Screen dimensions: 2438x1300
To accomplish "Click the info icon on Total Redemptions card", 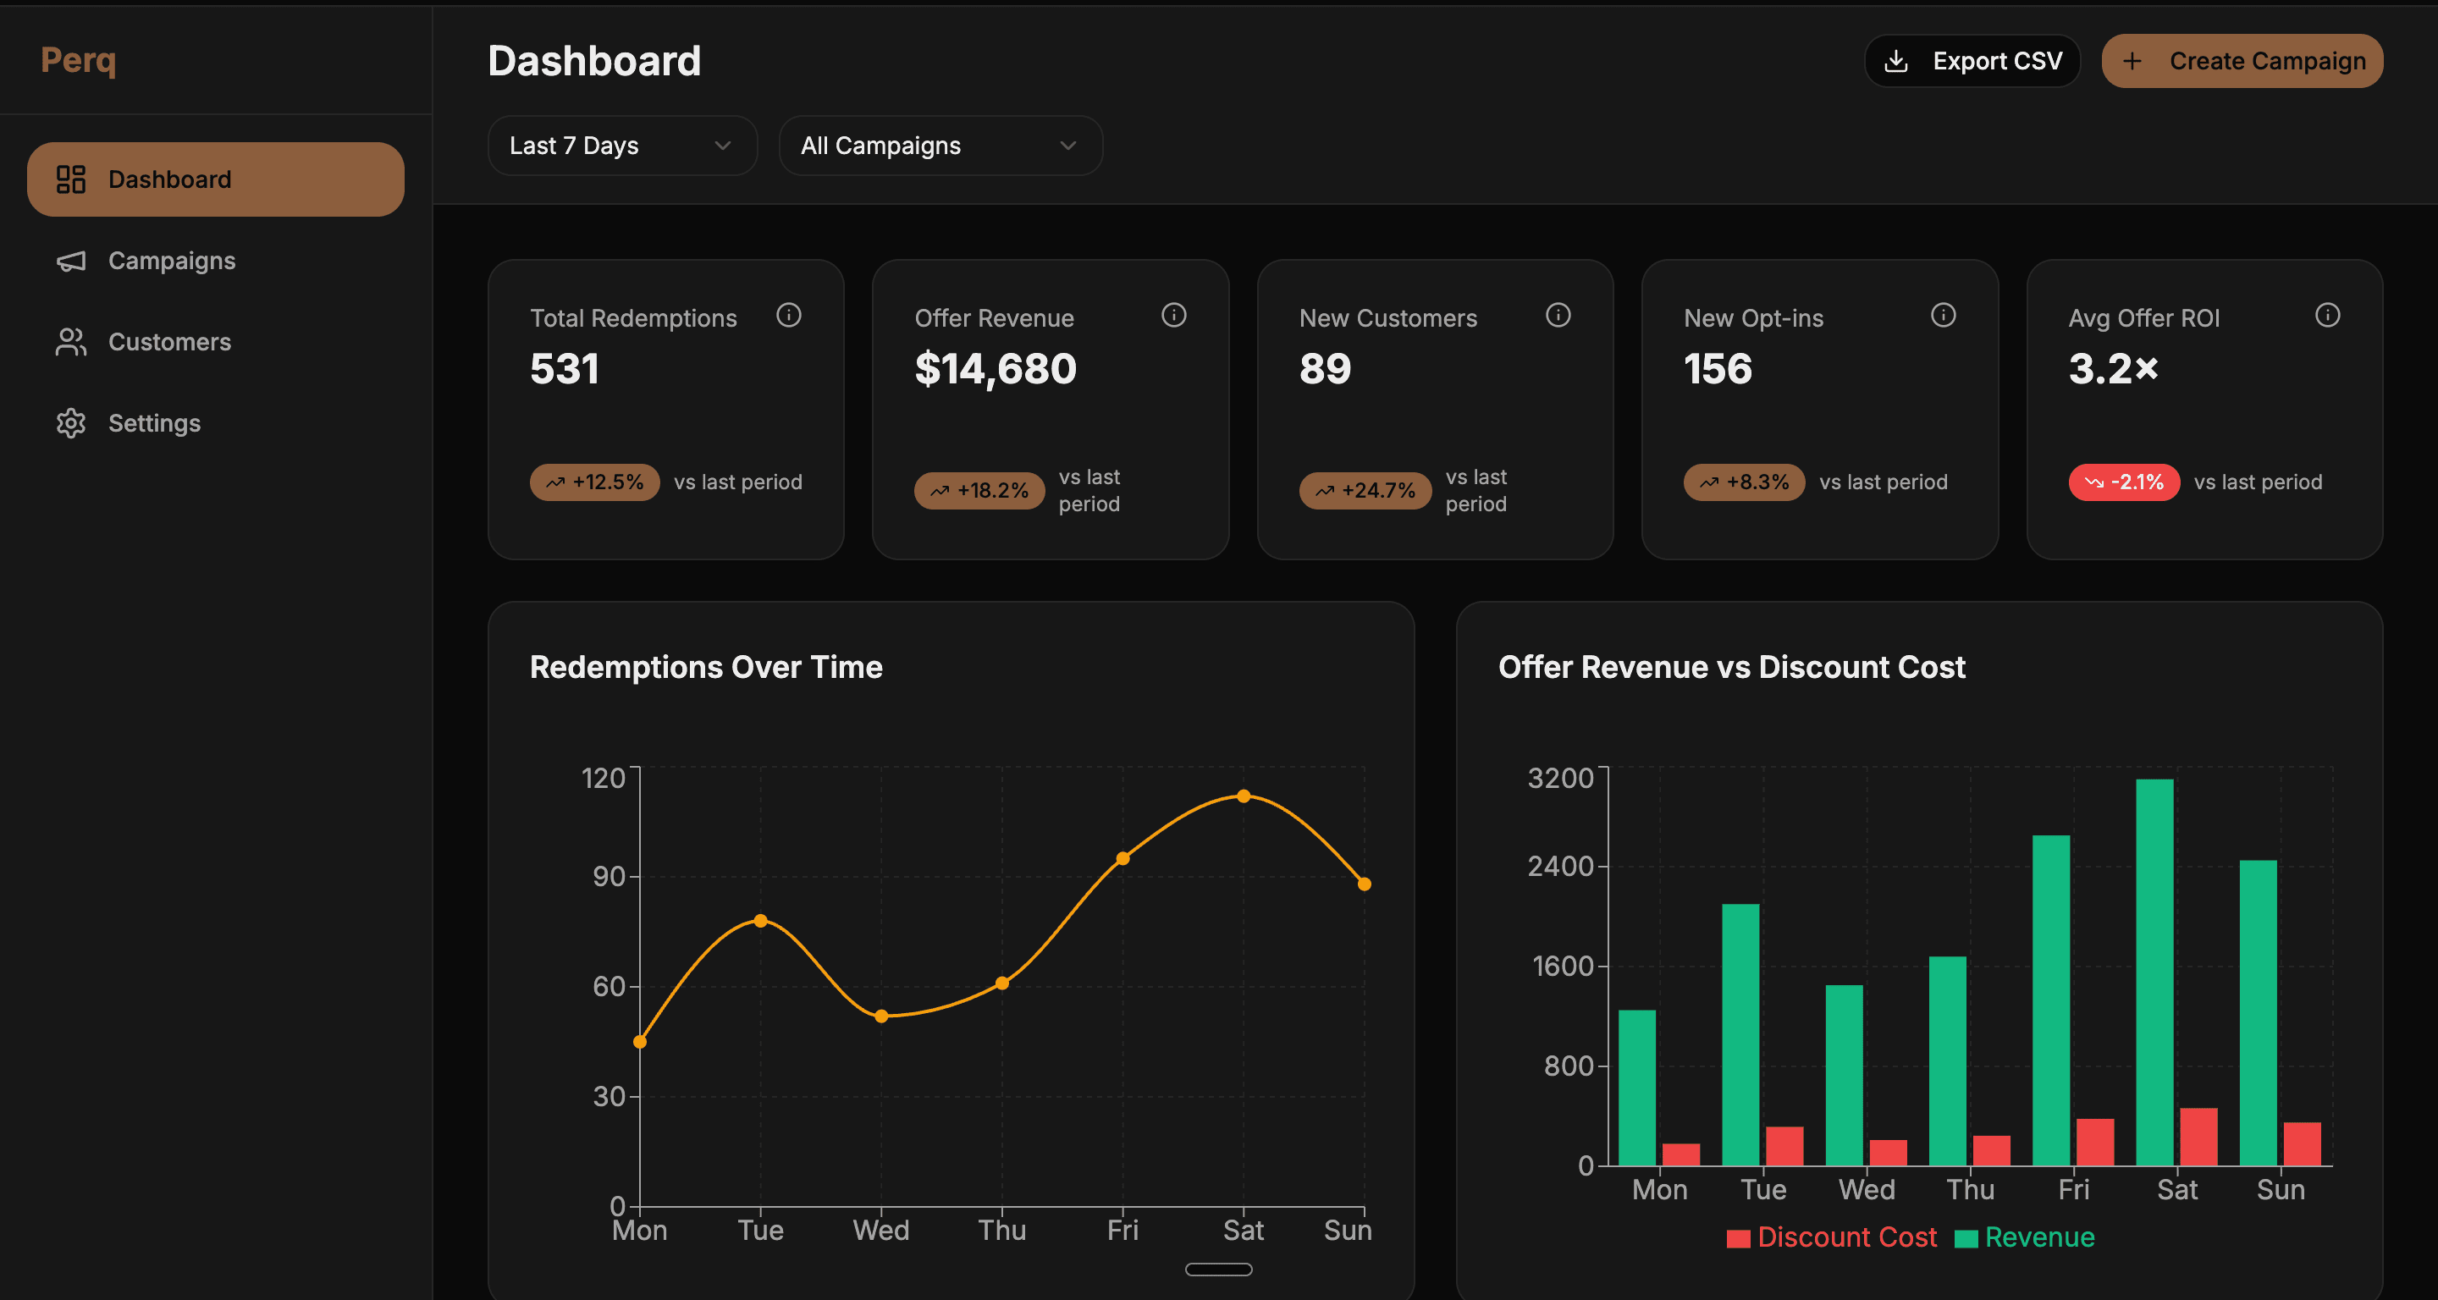I will (x=789, y=315).
